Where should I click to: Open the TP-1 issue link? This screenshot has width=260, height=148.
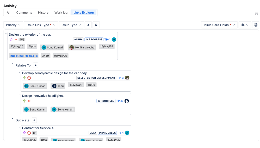click(x=107, y=40)
